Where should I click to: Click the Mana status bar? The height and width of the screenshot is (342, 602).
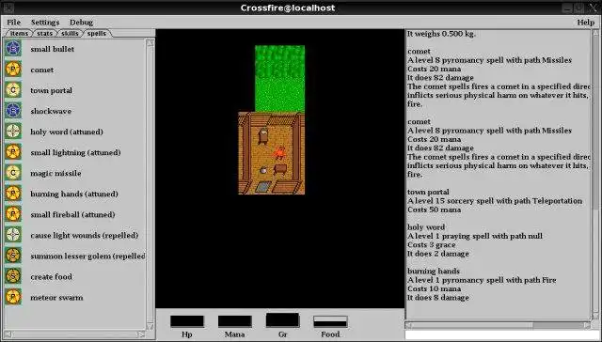pyautogui.click(x=235, y=321)
